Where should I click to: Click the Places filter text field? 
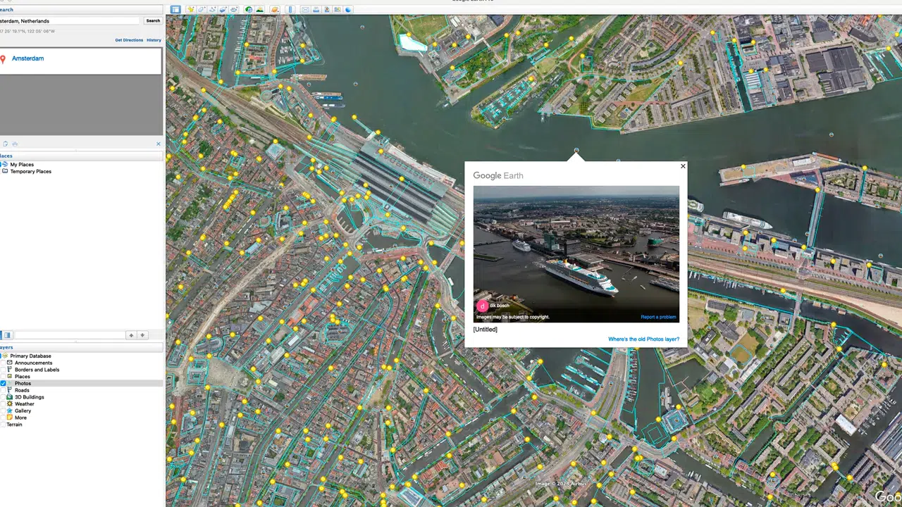[70, 335]
